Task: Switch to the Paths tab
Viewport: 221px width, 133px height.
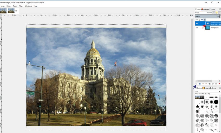Action: (x=212, y=9)
